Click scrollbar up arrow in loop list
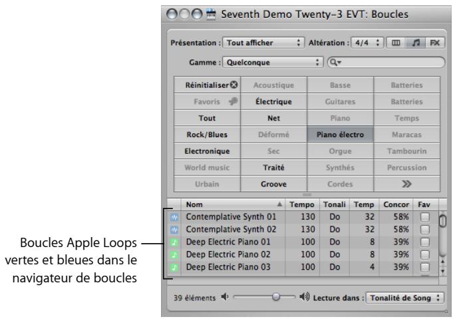This screenshot has height=319, width=457. [442, 262]
